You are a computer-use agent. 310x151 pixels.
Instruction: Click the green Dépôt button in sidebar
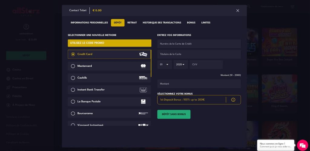26,56
